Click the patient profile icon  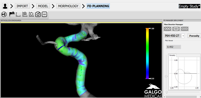point(5,6)
